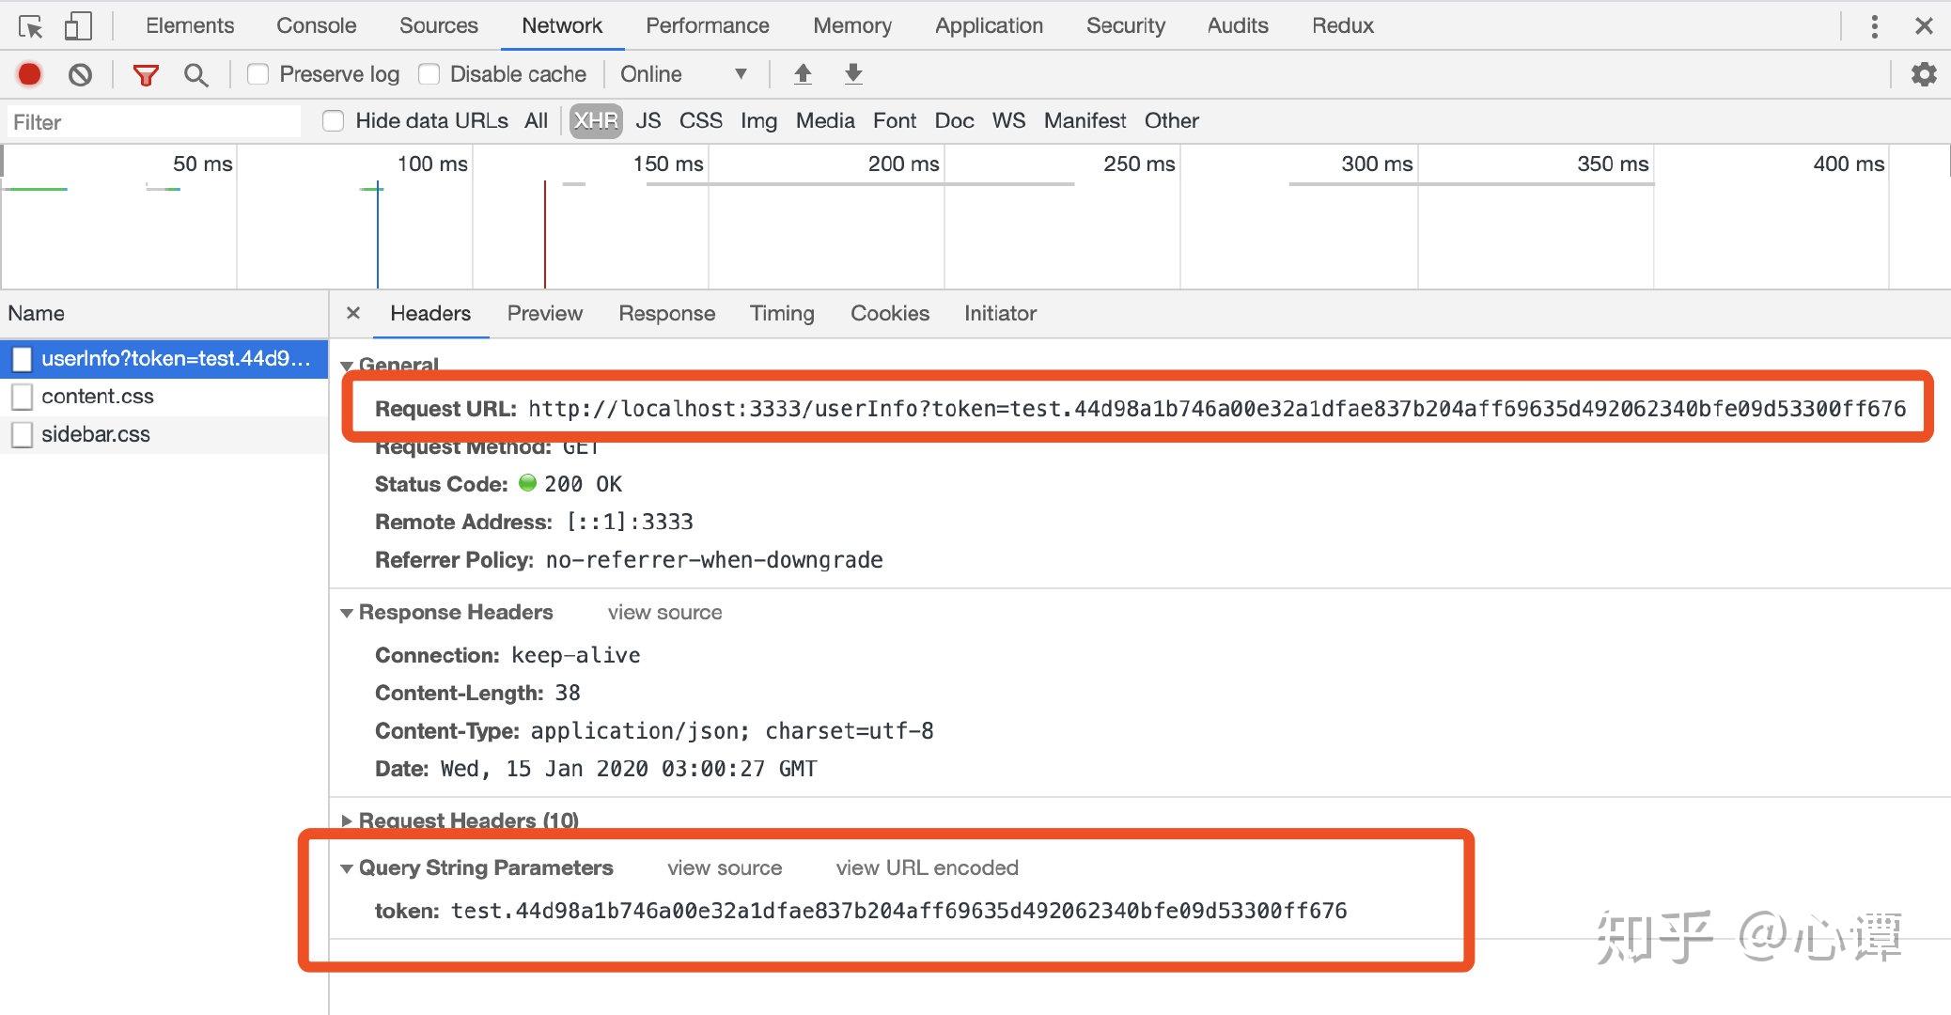Switch to the Console tab

(x=316, y=25)
